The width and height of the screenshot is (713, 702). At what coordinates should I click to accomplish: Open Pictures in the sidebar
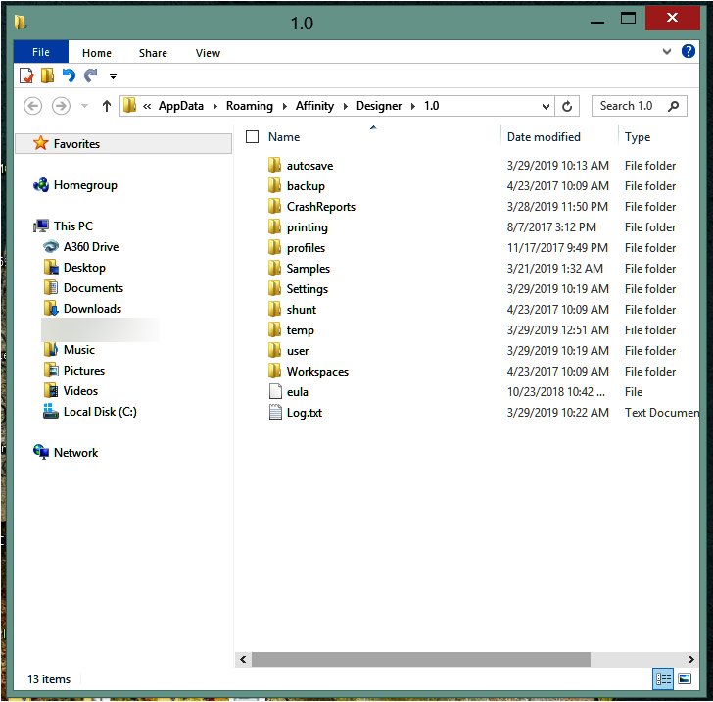[83, 371]
